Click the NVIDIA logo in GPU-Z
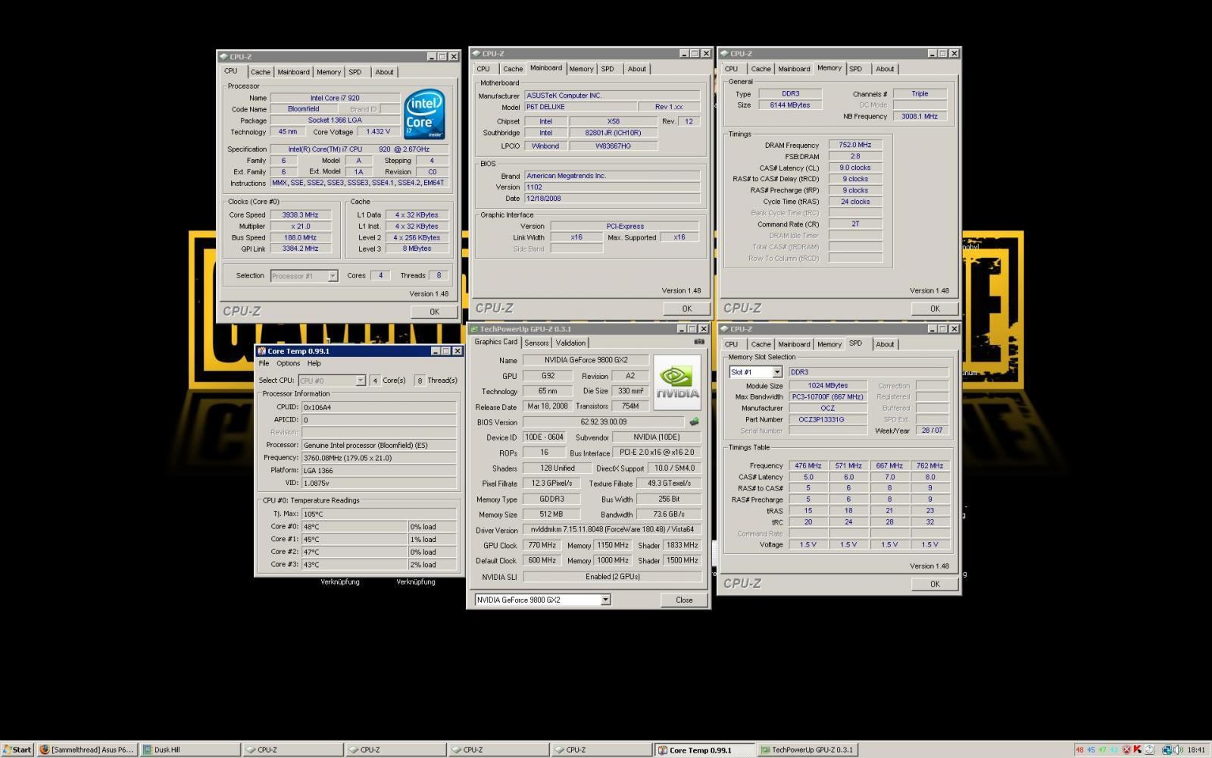The width and height of the screenshot is (1212, 758). [x=676, y=382]
